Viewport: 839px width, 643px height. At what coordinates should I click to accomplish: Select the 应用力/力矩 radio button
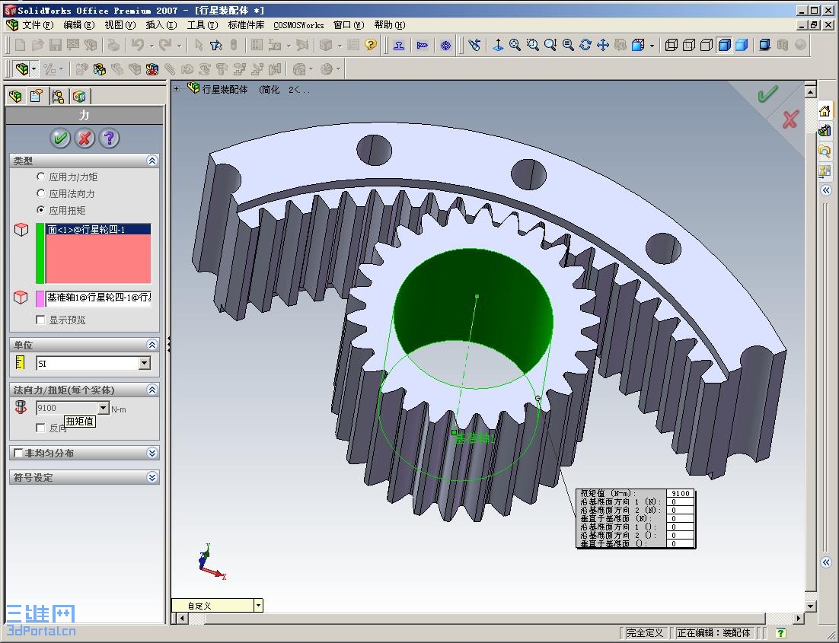click(40, 177)
